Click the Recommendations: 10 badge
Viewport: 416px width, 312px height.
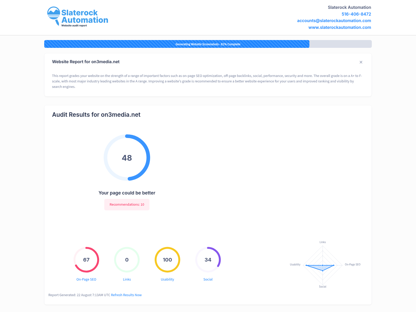tap(127, 205)
